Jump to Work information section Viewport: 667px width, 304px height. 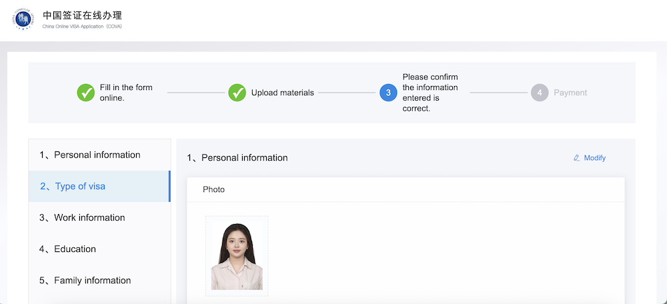pos(89,217)
